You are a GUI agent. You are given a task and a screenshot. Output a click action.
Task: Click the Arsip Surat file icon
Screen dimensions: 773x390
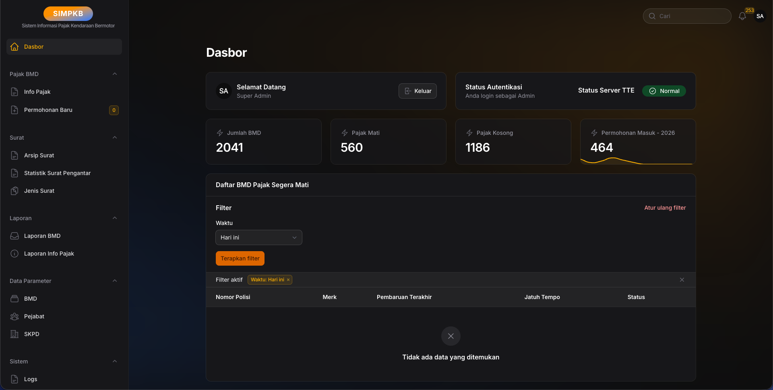coord(14,155)
